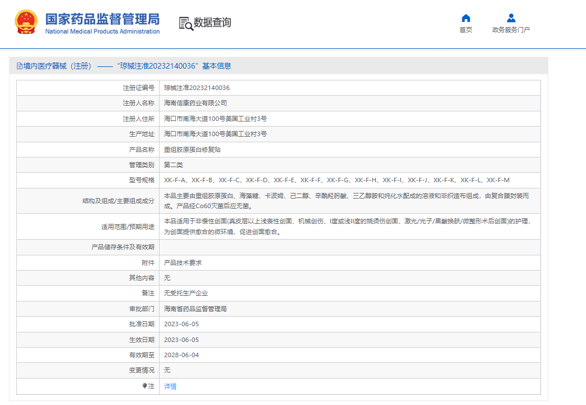The width and height of the screenshot is (586, 405).
Task: Click the 有效期至 label
Action: click(x=142, y=355)
